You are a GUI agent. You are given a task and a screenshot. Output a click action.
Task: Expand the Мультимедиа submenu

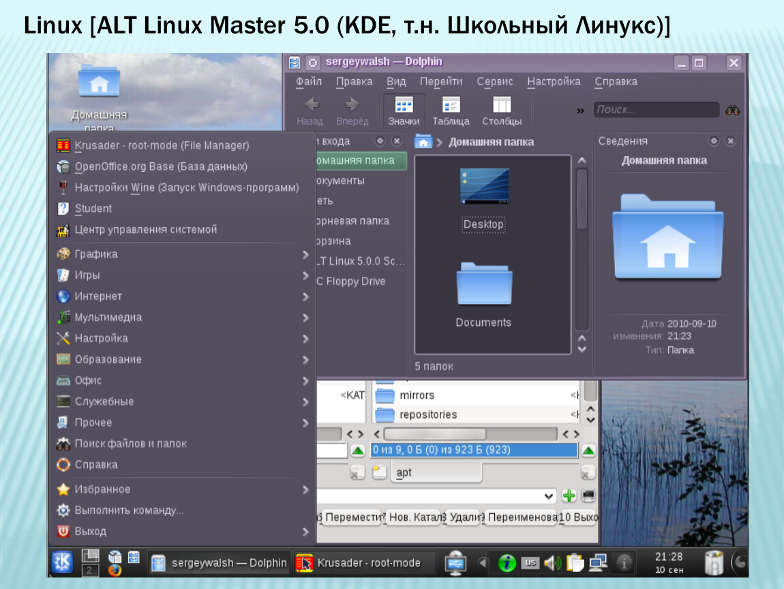pos(183,317)
